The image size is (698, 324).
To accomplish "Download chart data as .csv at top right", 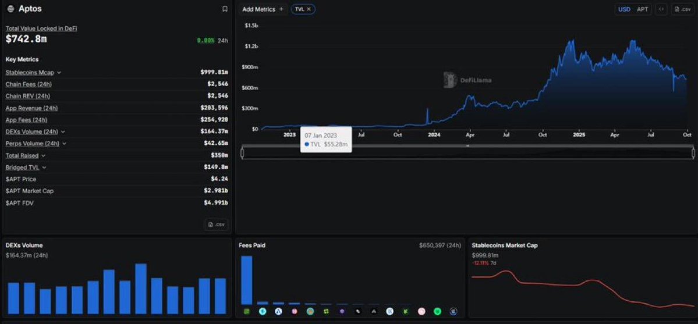I will tap(682, 9).
